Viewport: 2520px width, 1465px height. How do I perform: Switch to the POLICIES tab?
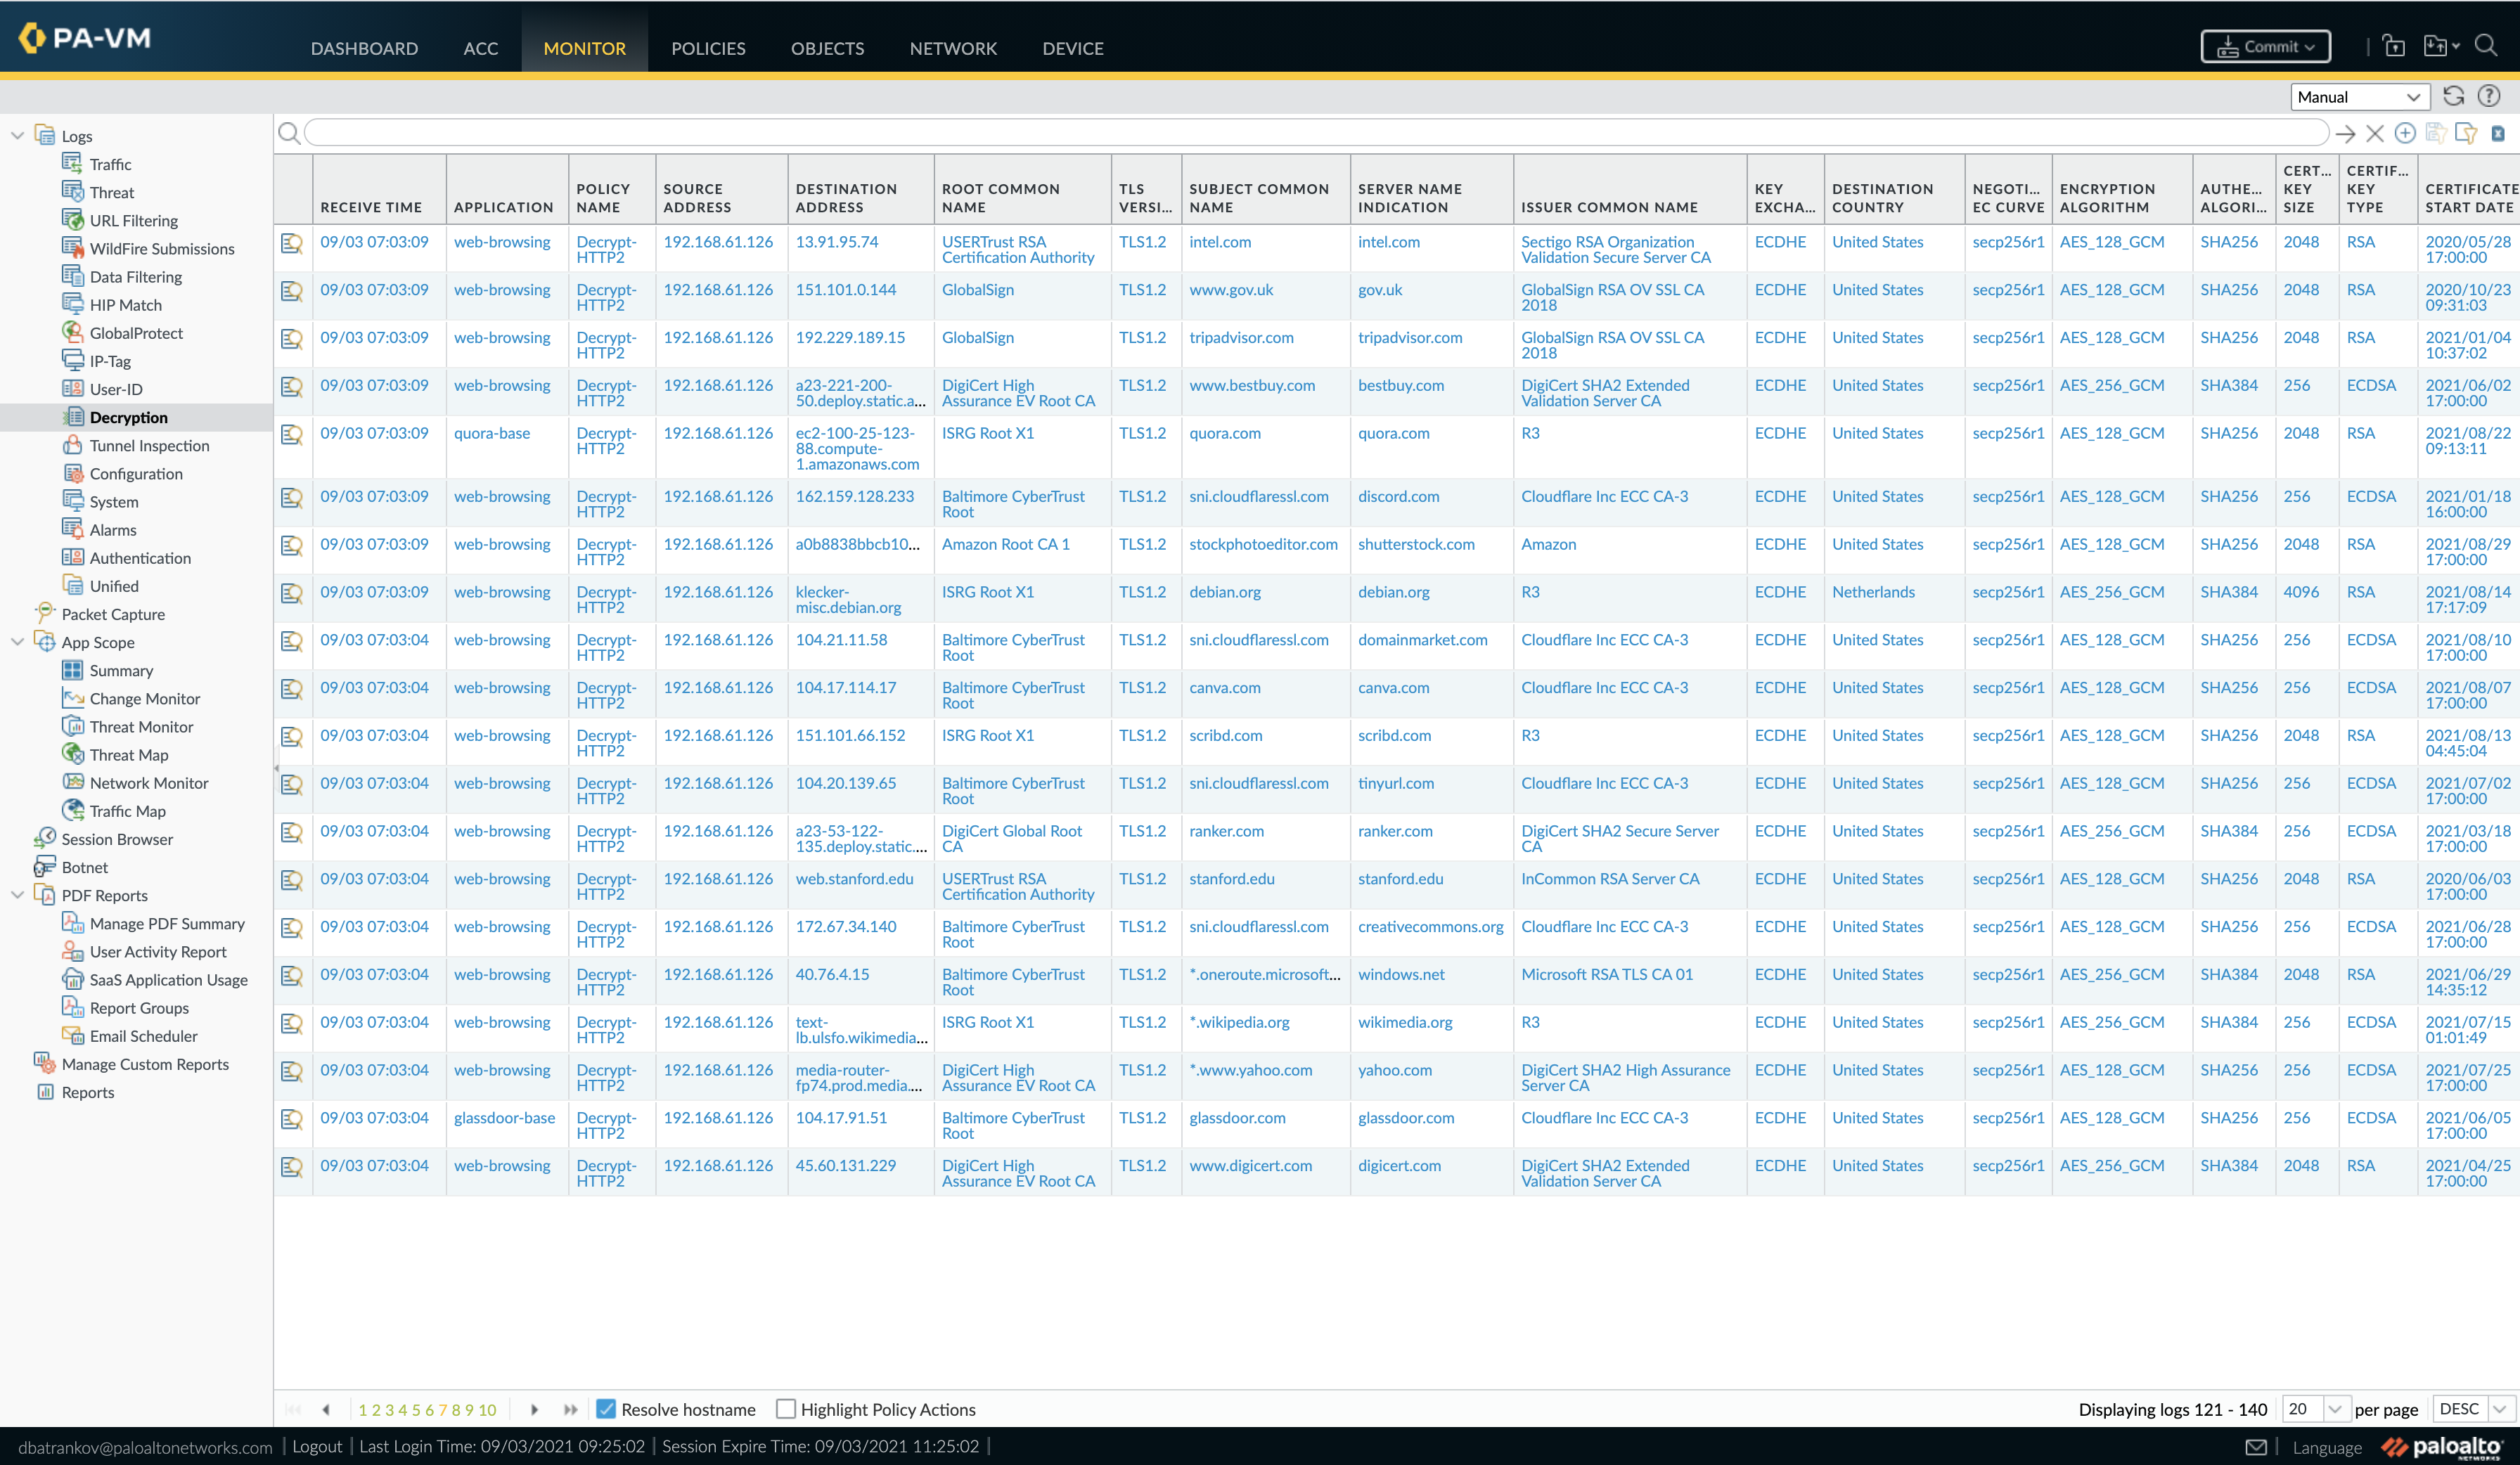click(x=708, y=48)
